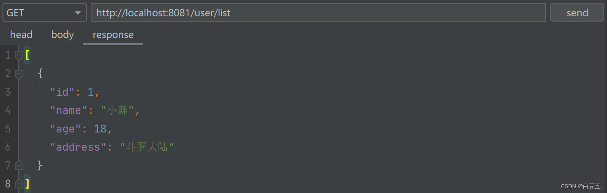The height and width of the screenshot is (193, 607).
Task: Click the fold end marker on line 8
Action: [19, 184]
